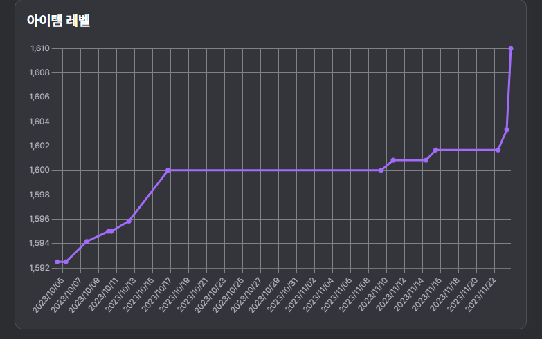The height and width of the screenshot is (339, 542).
Task: Click the y-axis label 1,604
Action: pos(40,122)
